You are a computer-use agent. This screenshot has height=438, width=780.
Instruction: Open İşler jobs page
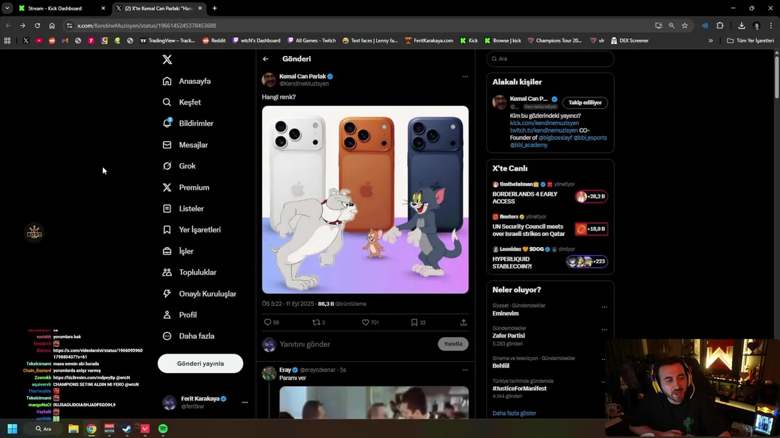[178, 251]
